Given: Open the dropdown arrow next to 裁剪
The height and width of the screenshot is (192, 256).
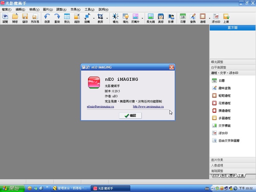Looking at the screenshot, I should pyautogui.click(x=107, y=18).
